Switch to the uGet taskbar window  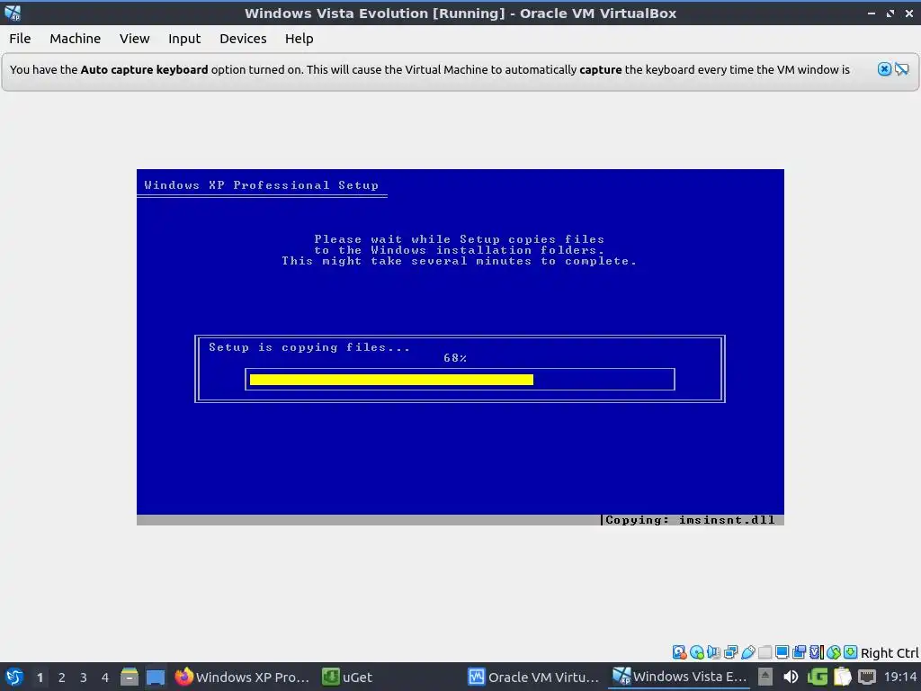348,677
